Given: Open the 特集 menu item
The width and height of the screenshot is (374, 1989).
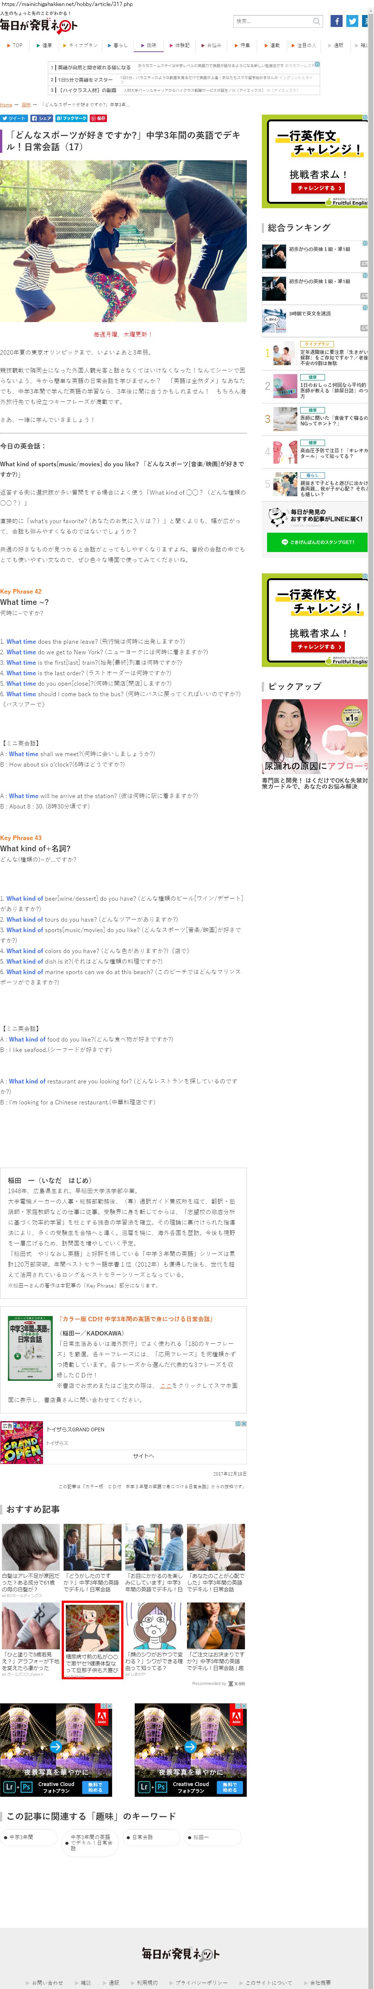Looking at the screenshot, I should tap(242, 46).
